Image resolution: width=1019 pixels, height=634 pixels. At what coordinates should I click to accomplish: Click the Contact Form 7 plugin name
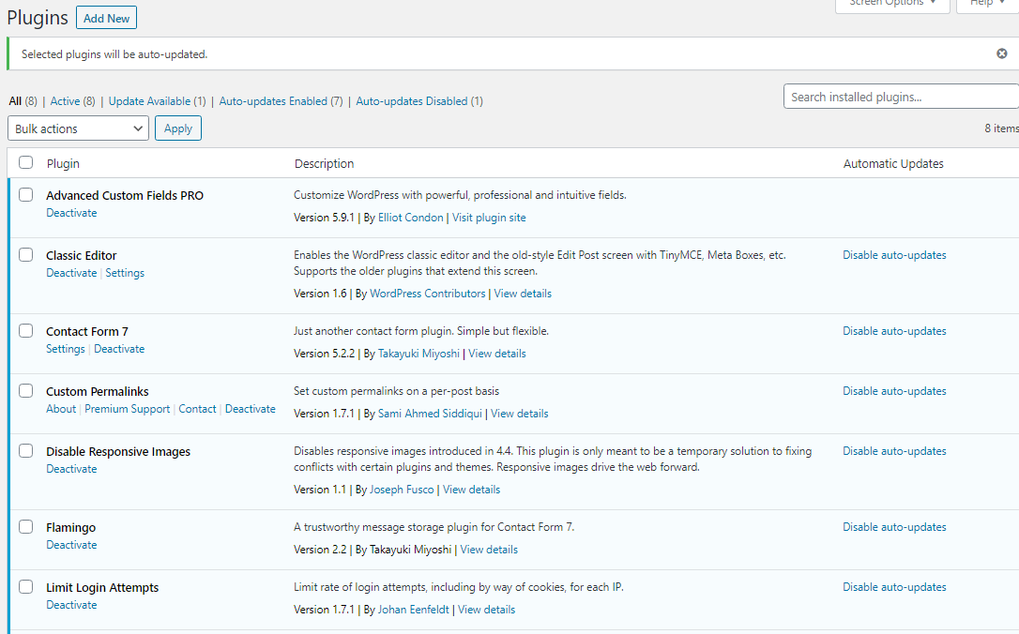pos(87,331)
